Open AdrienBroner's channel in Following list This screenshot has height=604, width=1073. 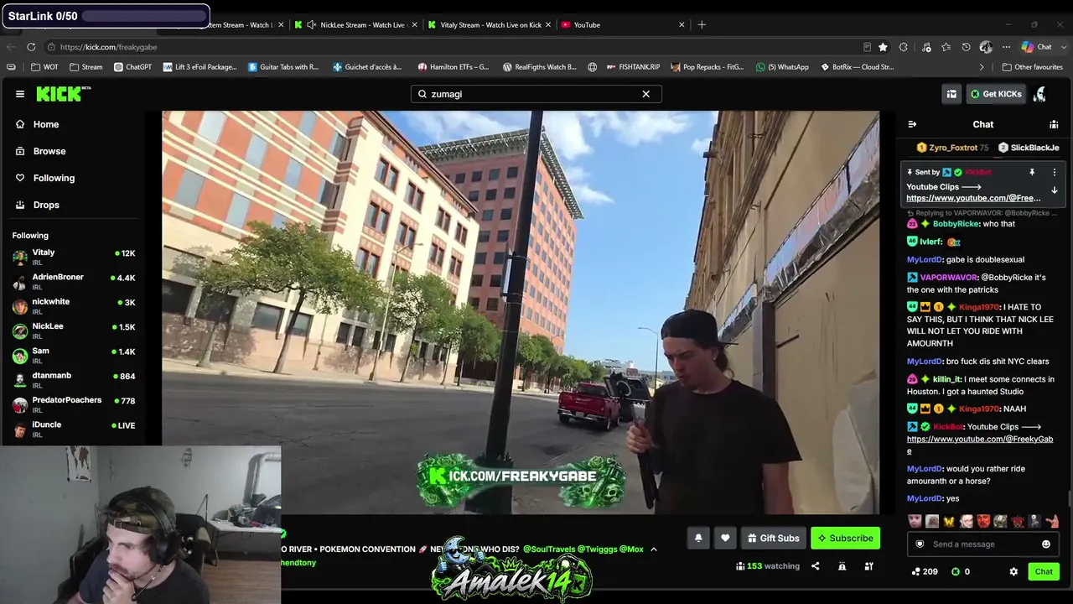tap(74, 281)
